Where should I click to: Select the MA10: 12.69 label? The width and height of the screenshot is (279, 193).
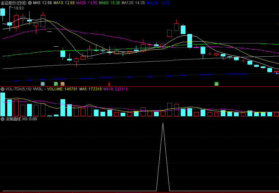click(64, 3)
